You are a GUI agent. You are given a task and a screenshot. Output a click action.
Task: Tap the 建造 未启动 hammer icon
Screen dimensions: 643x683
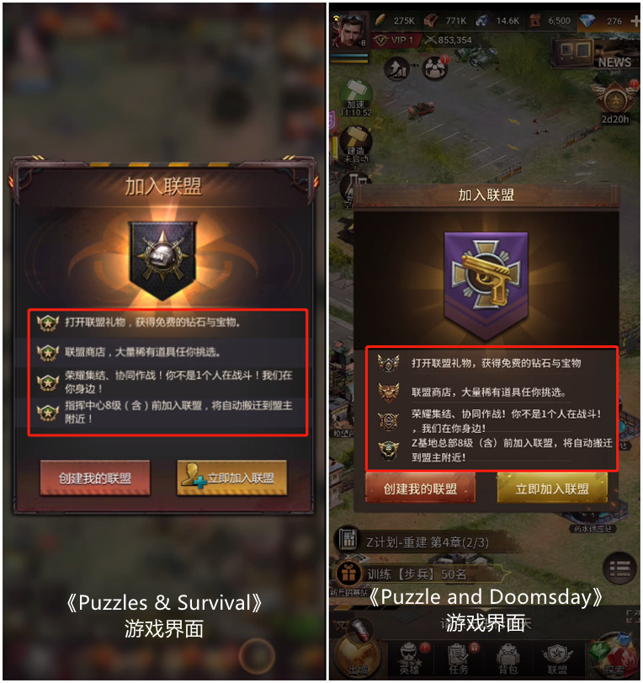click(x=356, y=144)
